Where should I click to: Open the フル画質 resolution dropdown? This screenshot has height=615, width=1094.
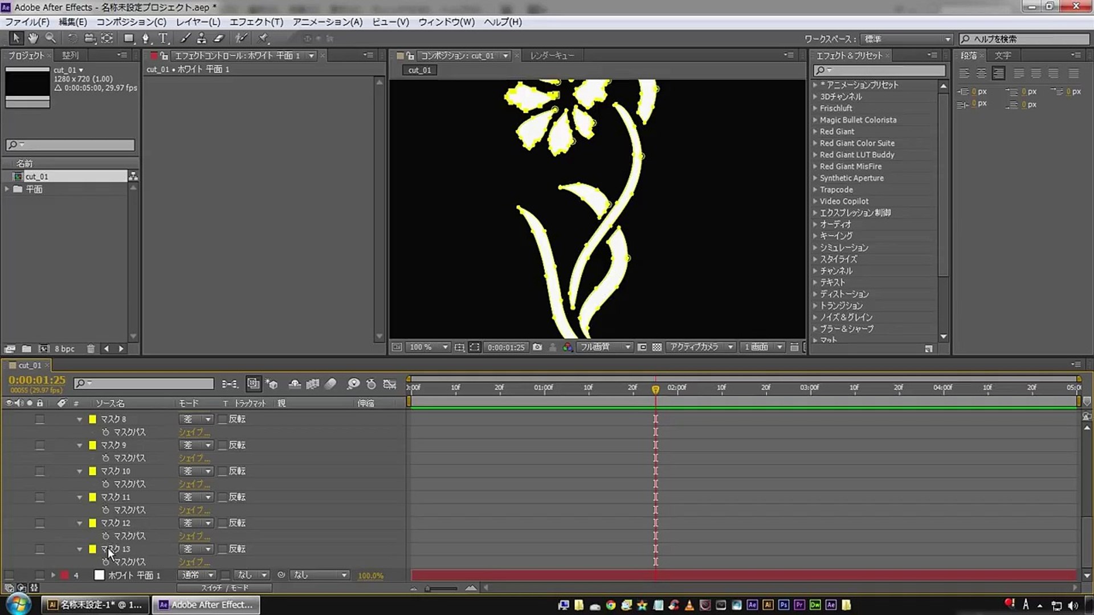pos(605,347)
